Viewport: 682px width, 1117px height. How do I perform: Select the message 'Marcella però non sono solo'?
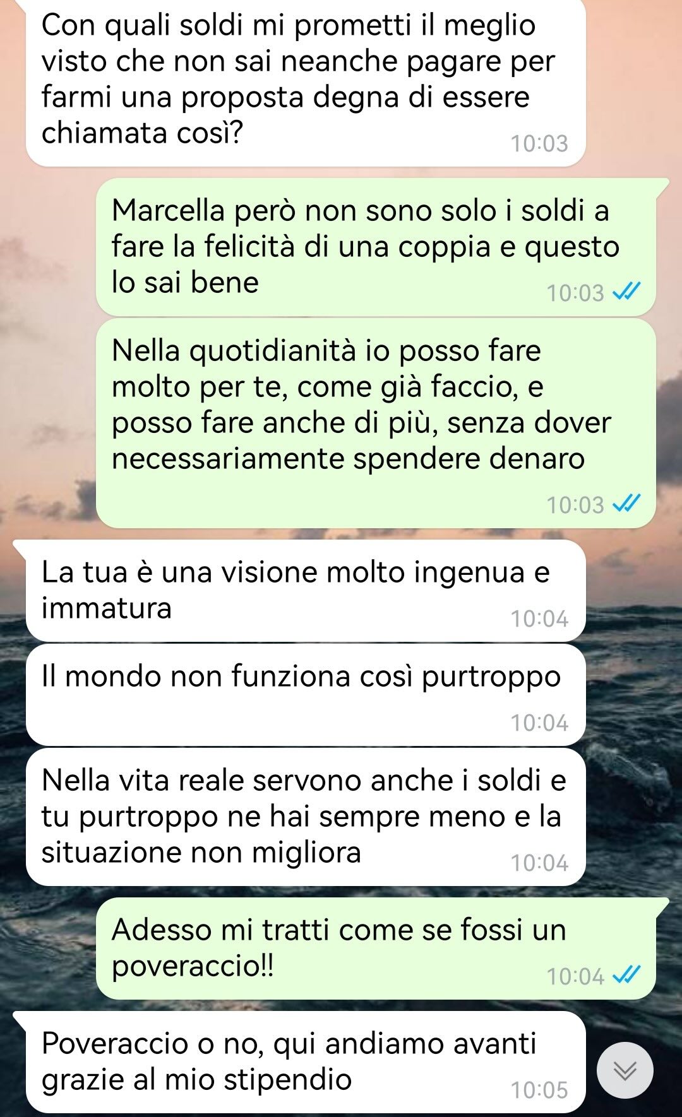376,247
